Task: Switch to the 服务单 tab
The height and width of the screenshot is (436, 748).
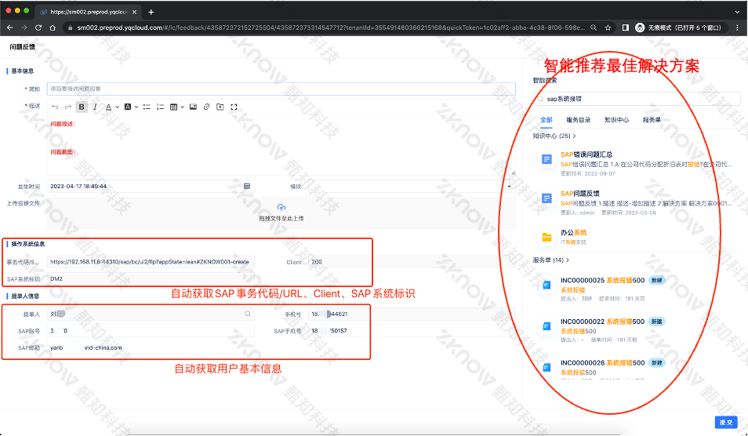Action: click(652, 120)
